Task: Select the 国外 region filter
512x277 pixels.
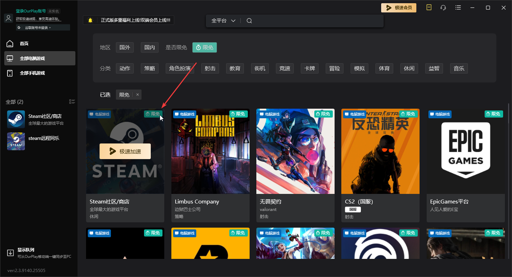Action: 125,47
